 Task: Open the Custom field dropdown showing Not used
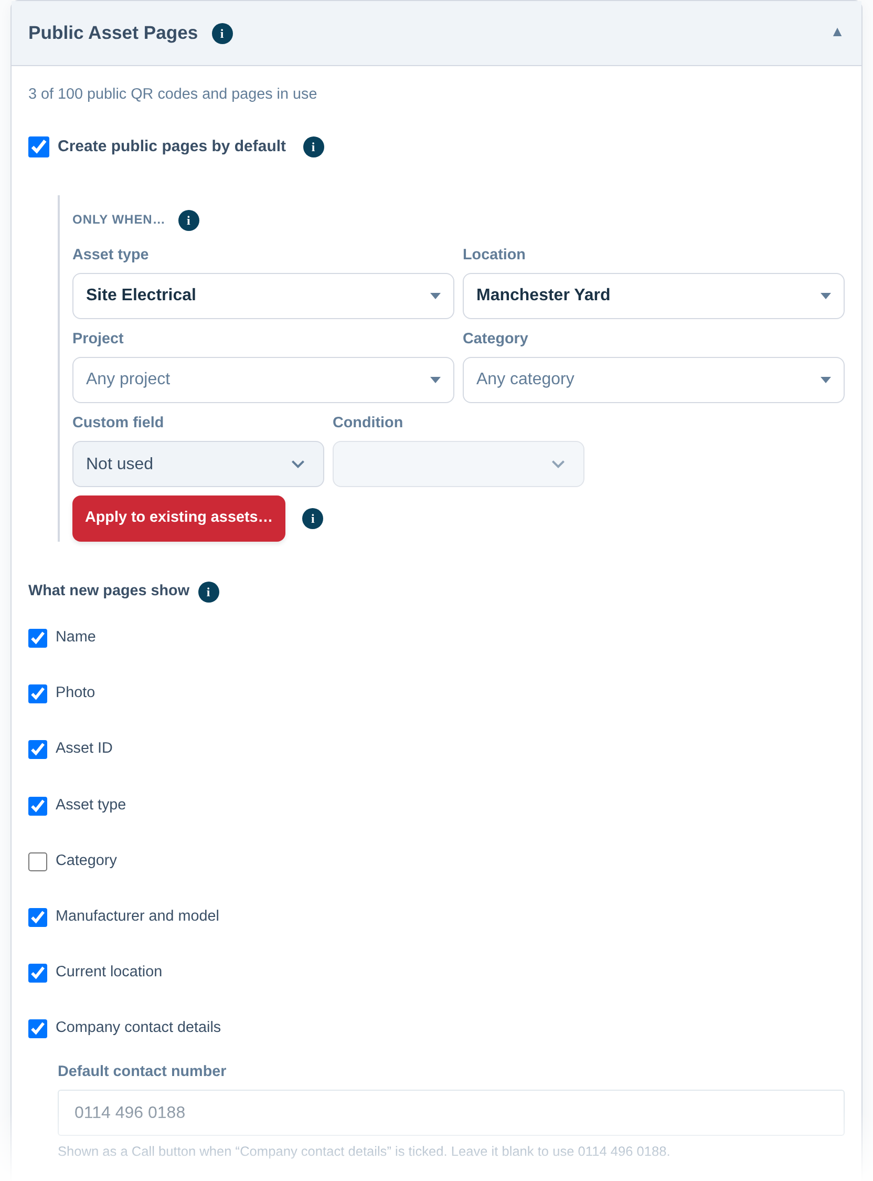click(198, 463)
